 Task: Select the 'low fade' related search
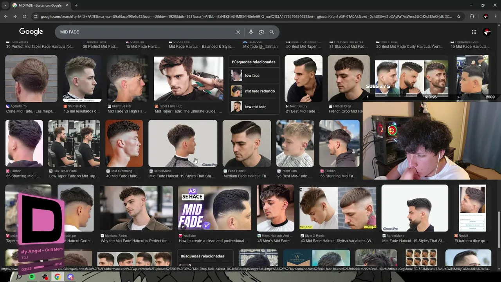click(x=254, y=75)
